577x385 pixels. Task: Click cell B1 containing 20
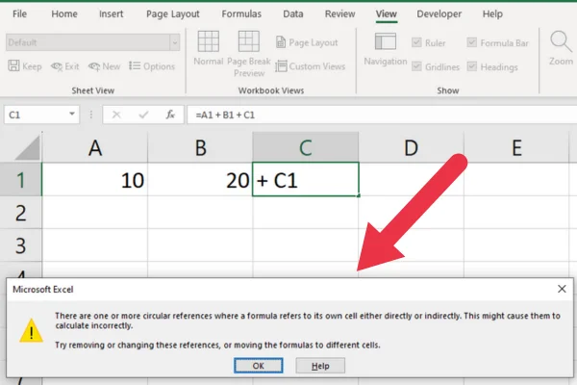[200, 180]
